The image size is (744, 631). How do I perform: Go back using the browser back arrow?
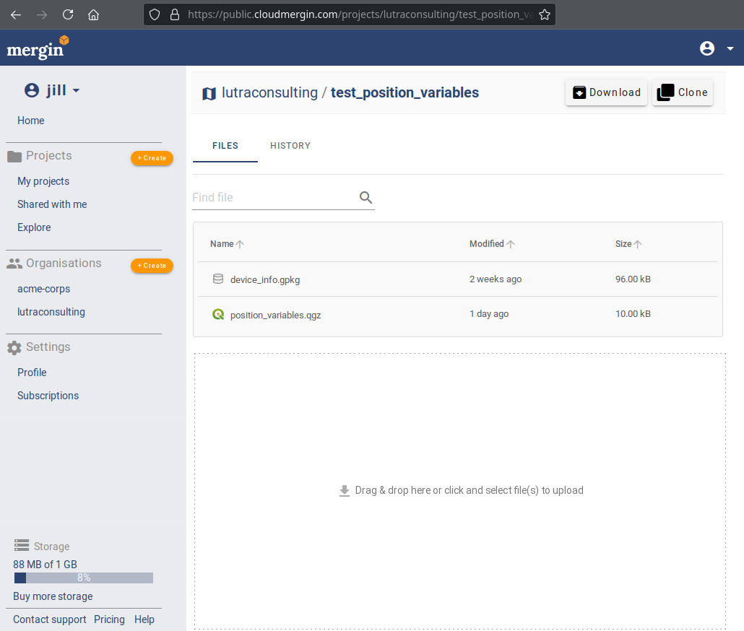click(16, 14)
